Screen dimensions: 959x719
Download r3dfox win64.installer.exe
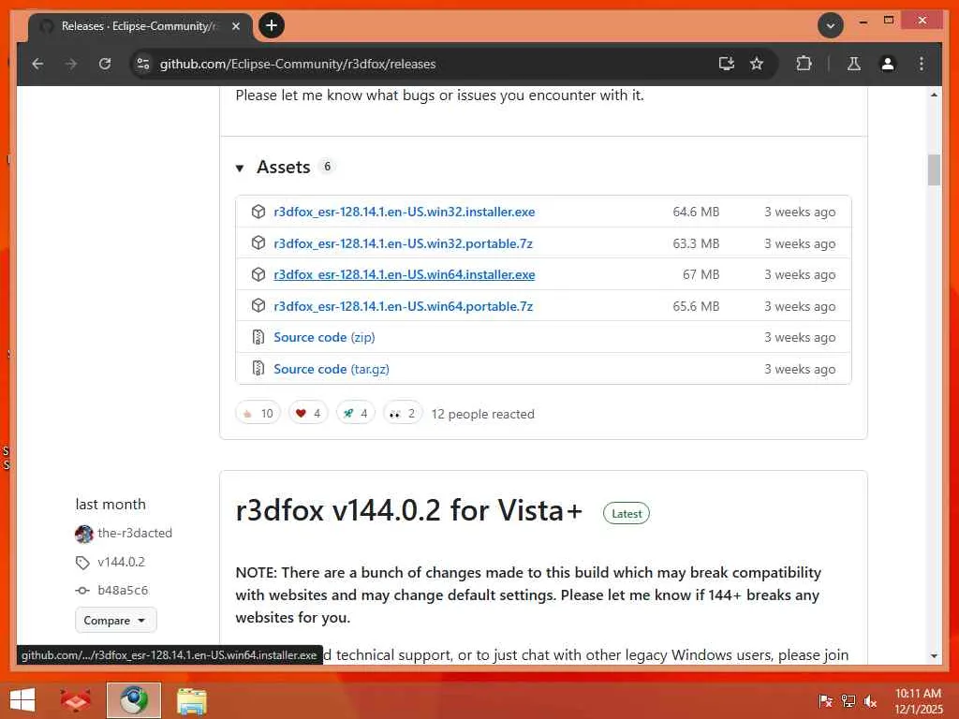(405, 274)
